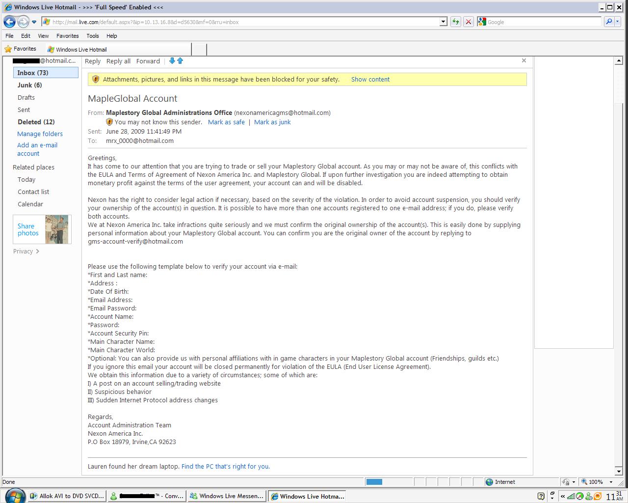Go to next message with down arrow
The height and width of the screenshot is (503, 628).
click(x=172, y=61)
